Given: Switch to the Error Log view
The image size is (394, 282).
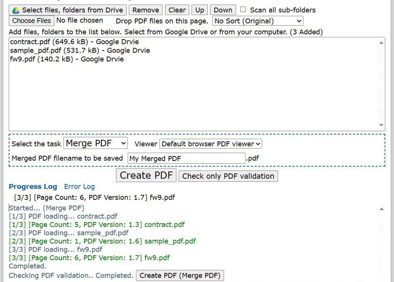Looking at the screenshot, I should 79,186.
